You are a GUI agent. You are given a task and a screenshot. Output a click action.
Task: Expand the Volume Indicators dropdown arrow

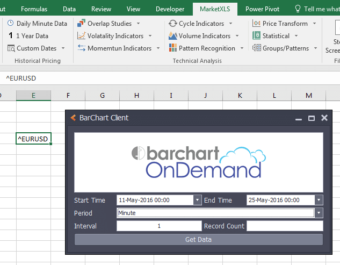coord(237,35)
